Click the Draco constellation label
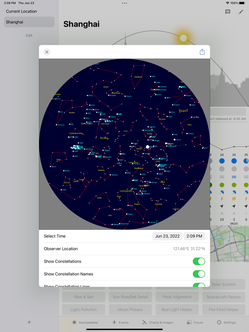 coord(106,87)
